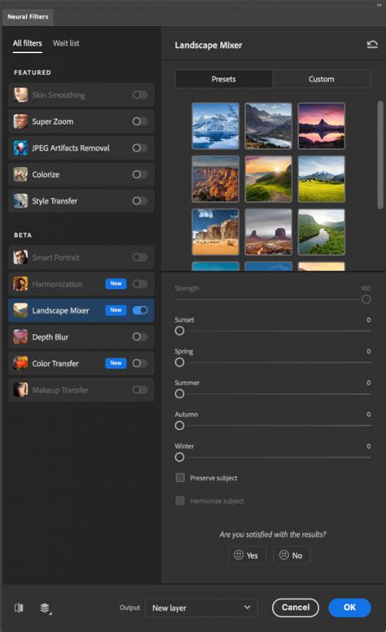Click the Neural Filters panel tab

click(28, 16)
